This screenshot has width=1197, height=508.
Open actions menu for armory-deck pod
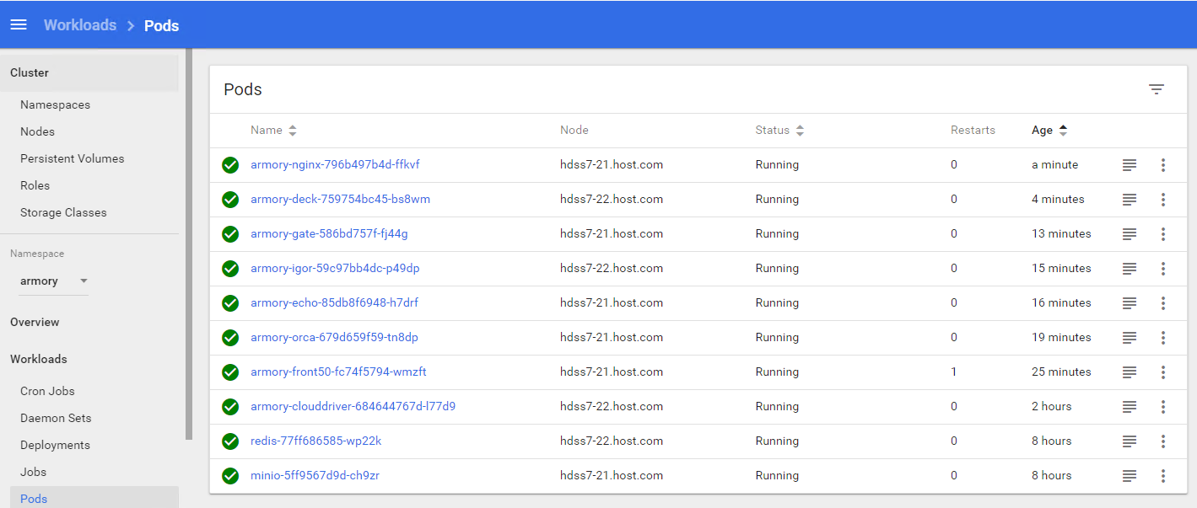point(1163,200)
